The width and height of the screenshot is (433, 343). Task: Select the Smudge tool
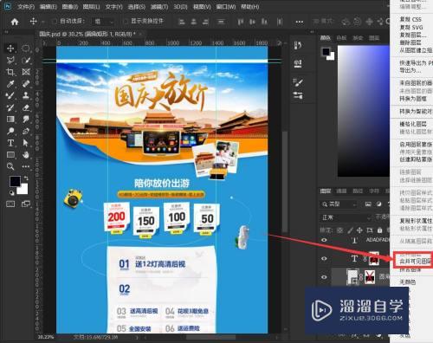coord(26,120)
